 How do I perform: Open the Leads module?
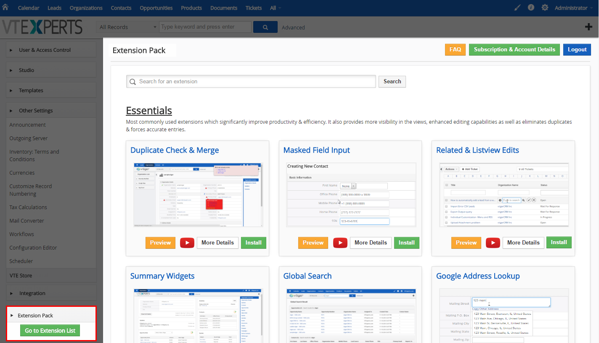pyautogui.click(x=54, y=8)
